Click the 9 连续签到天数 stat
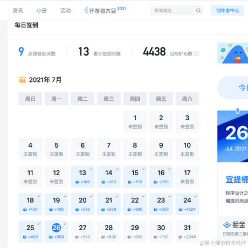Screen dimensions: 248x248 click(x=37, y=52)
